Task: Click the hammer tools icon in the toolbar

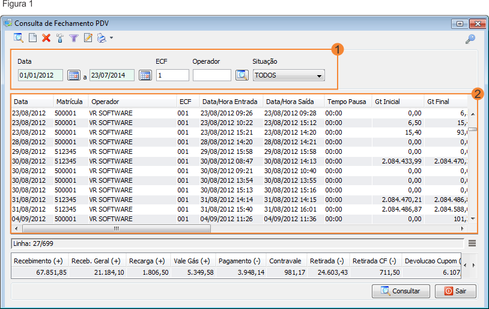Action: pos(60,38)
